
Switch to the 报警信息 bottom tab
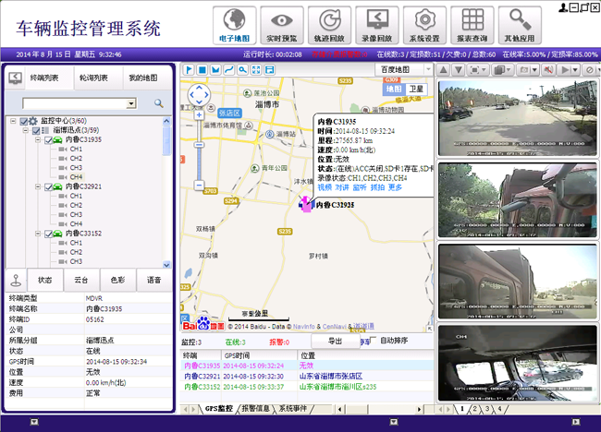[x=255, y=409]
